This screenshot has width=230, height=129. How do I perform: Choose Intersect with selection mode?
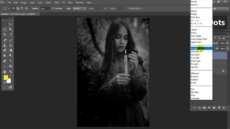[26, 9]
